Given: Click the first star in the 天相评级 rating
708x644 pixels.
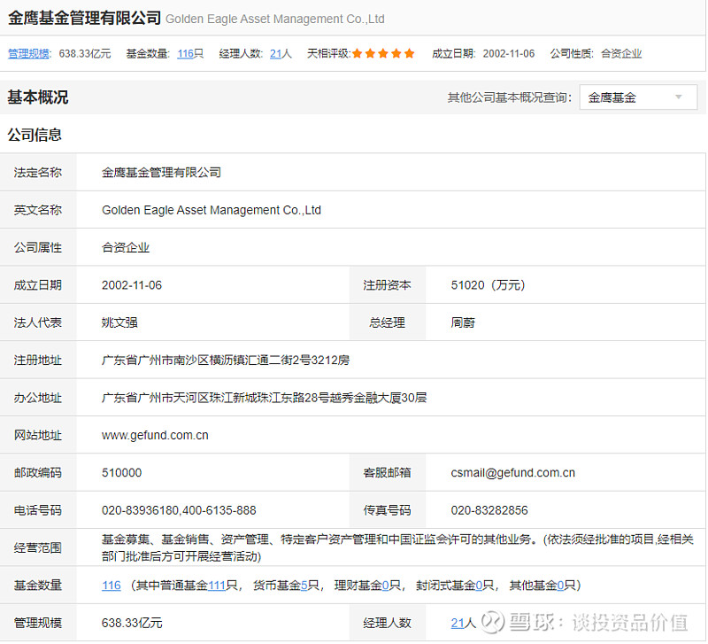Looking at the screenshot, I should (x=357, y=53).
